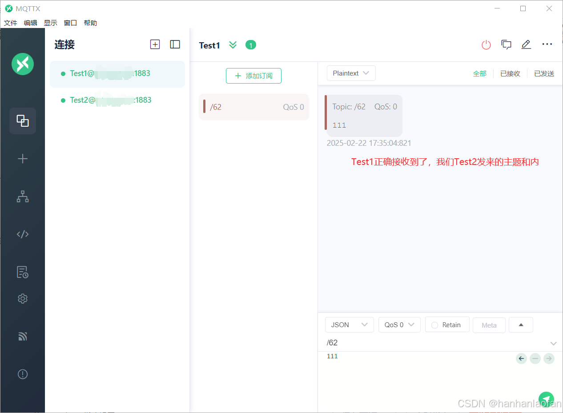
Task: Open the 文件 menu
Action: point(10,23)
